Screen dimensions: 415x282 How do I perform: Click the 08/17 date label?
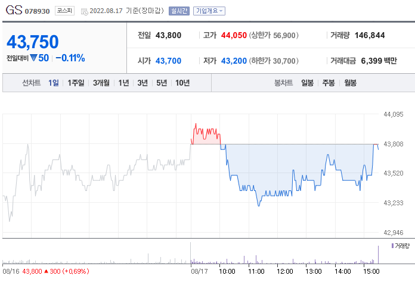coord(200,271)
